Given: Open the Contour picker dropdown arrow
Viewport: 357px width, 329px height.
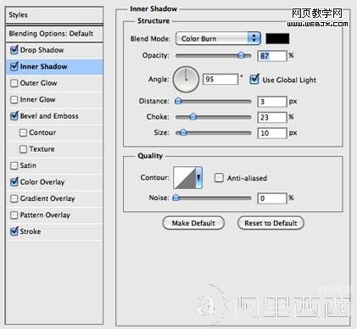Looking at the screenshot, I should tap(199, 178).
